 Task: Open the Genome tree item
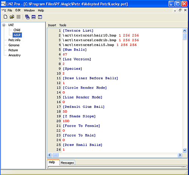coord(14,45)
